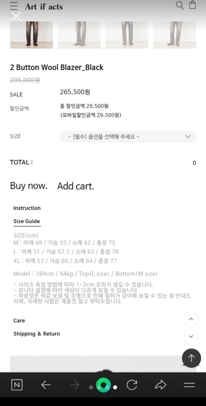Reload the page with the refresh icon

click(x=132, y=385)
